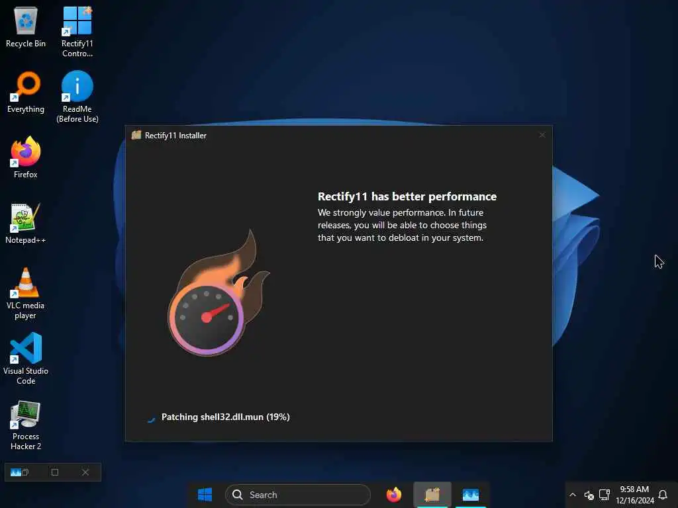Click the muted volume tray icon
This screenshot has width=678, height=508.
pos(589,495)
